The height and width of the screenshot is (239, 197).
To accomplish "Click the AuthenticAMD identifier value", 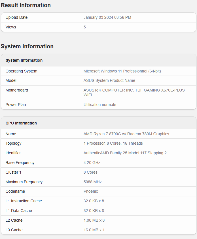I will tap(125, 153).
